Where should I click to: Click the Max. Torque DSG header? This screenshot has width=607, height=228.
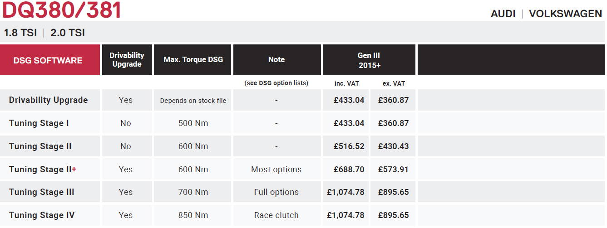[x=193, y=60]
